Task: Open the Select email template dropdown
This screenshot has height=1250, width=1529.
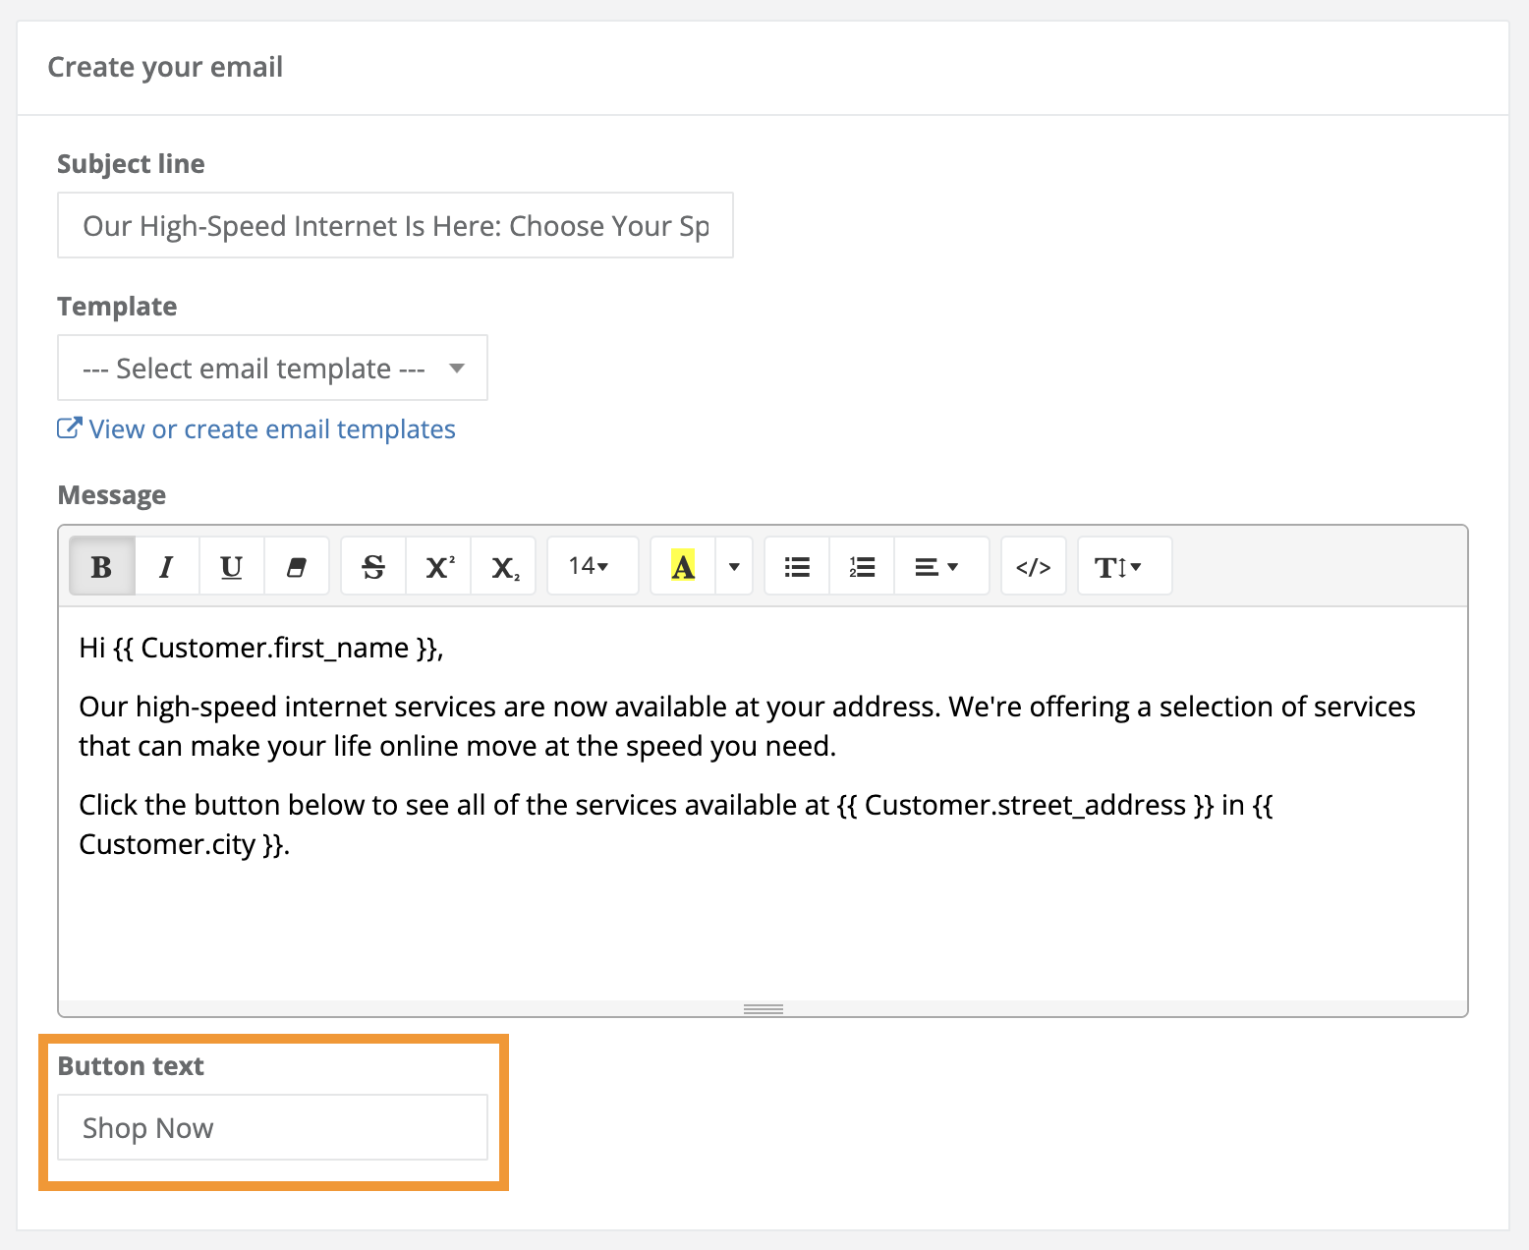Action: tap(272, 369)
